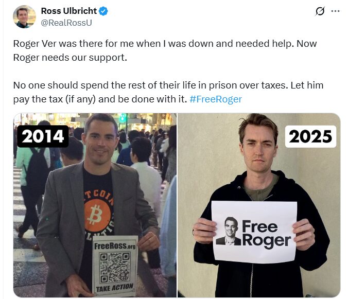348x299 pixels.
Task: Click the blue verified checkmark badge
Action: coord(103,11)
